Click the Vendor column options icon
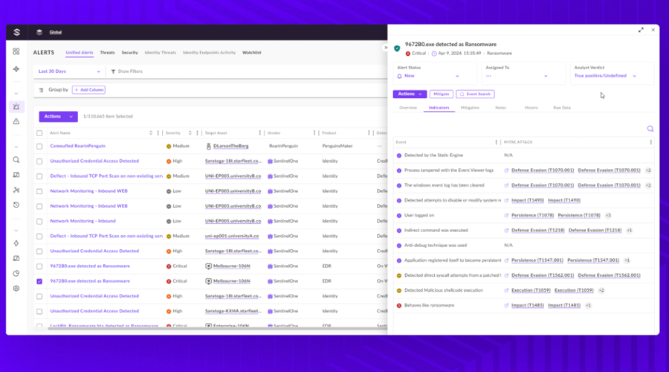669x372 pixels. click(314, 133)
